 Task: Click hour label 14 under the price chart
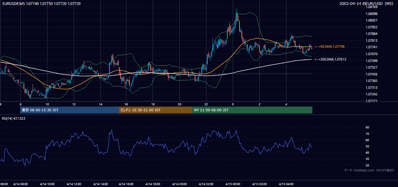click(100, 104)
